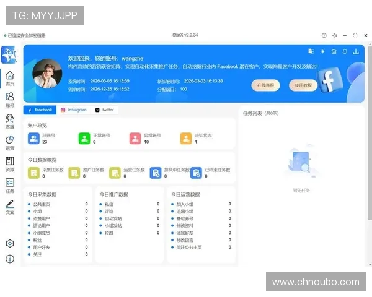372x297 pixels.
Task: Open the 文案 copywriting sidebar icon
Action: tap(10, 207)
